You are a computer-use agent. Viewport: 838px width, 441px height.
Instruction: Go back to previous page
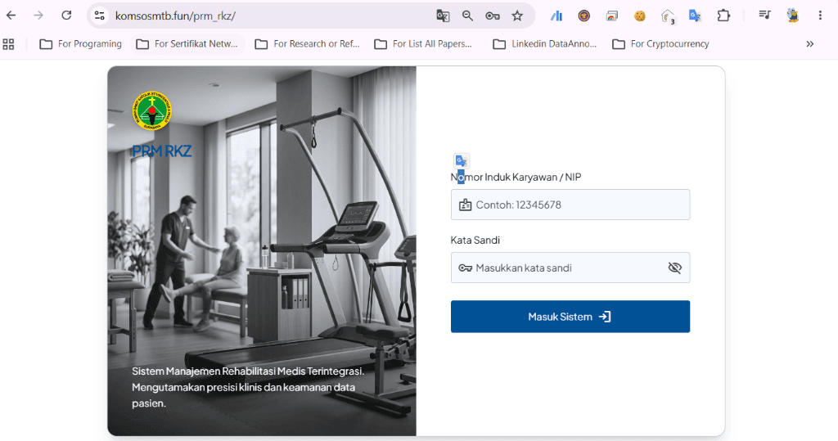11,16
